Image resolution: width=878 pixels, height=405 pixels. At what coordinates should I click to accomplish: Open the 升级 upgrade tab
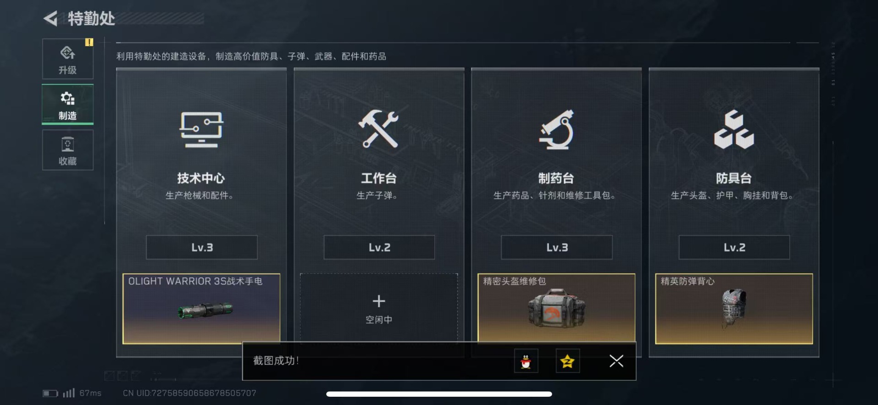click(x=68, y=59)
